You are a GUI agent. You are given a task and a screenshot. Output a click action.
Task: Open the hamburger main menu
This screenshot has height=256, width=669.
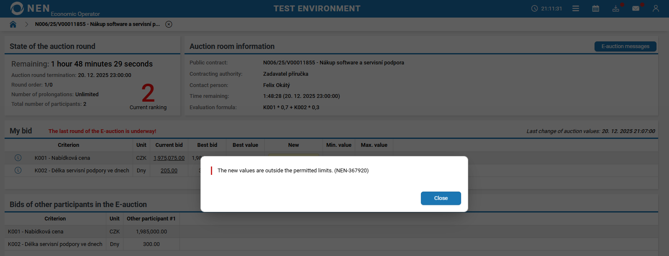tap(576, 8)
